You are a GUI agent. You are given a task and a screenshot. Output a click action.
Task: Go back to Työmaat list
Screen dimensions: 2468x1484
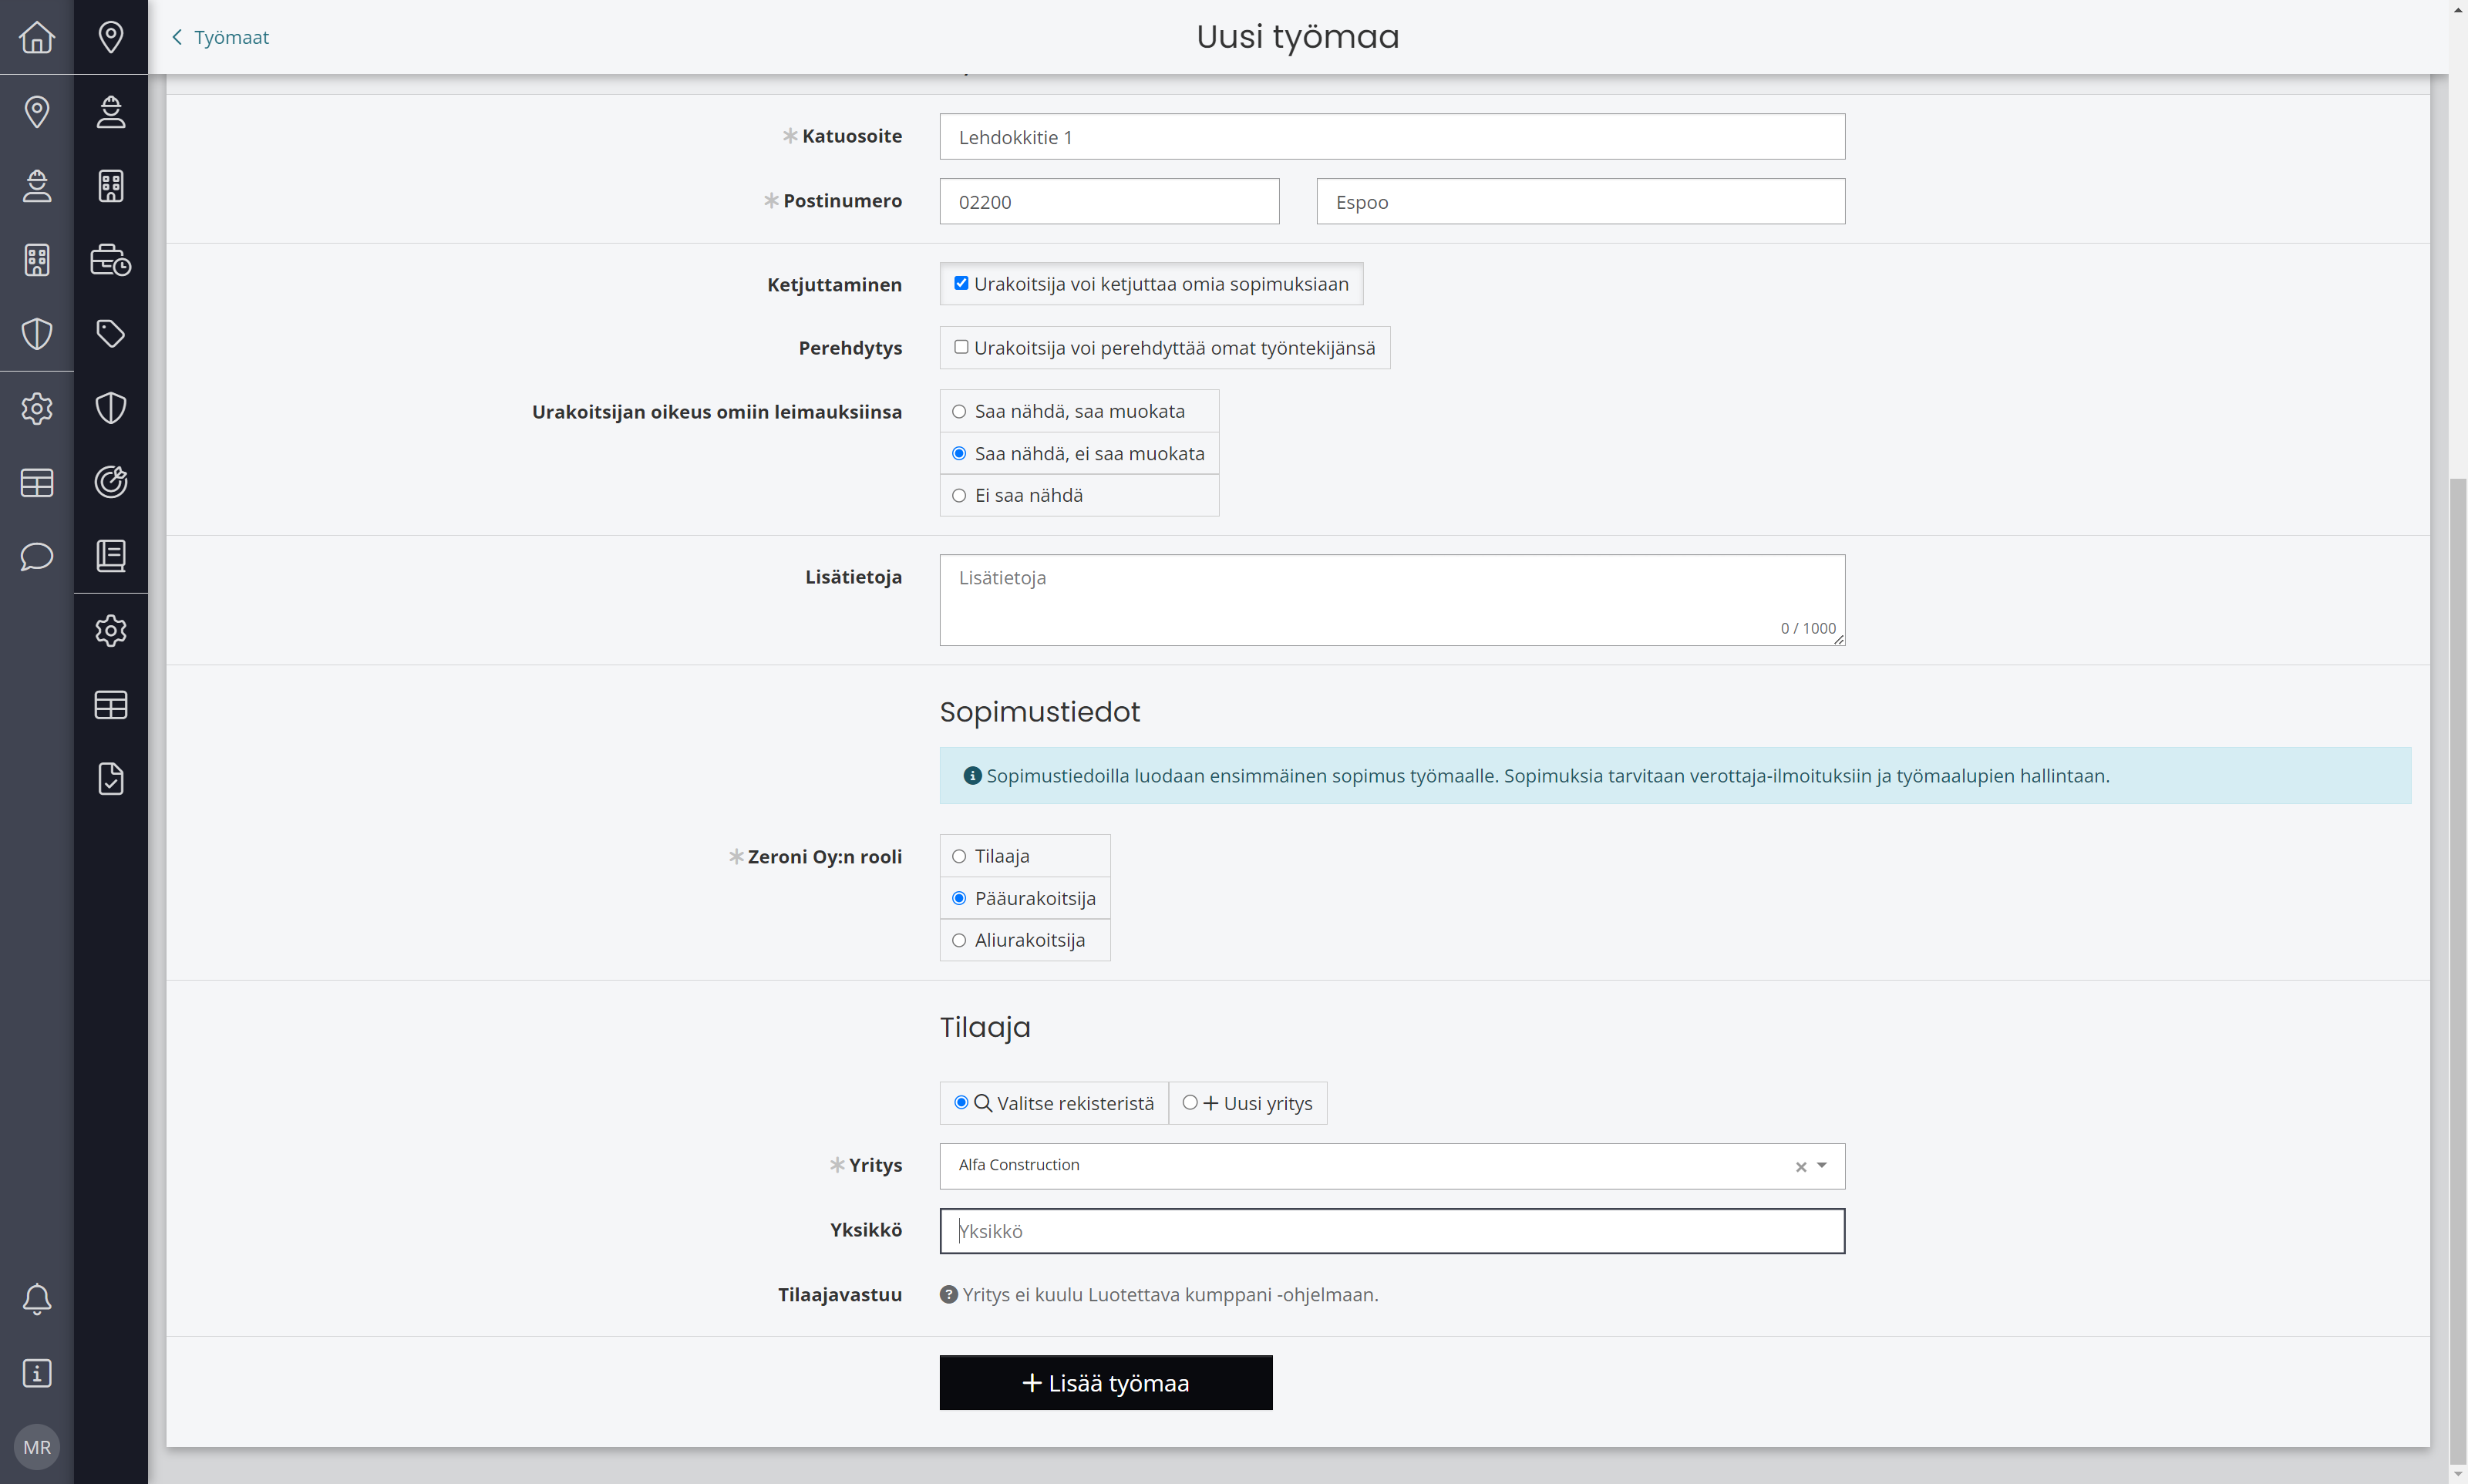pyautogui.click(x=220, y=37)
